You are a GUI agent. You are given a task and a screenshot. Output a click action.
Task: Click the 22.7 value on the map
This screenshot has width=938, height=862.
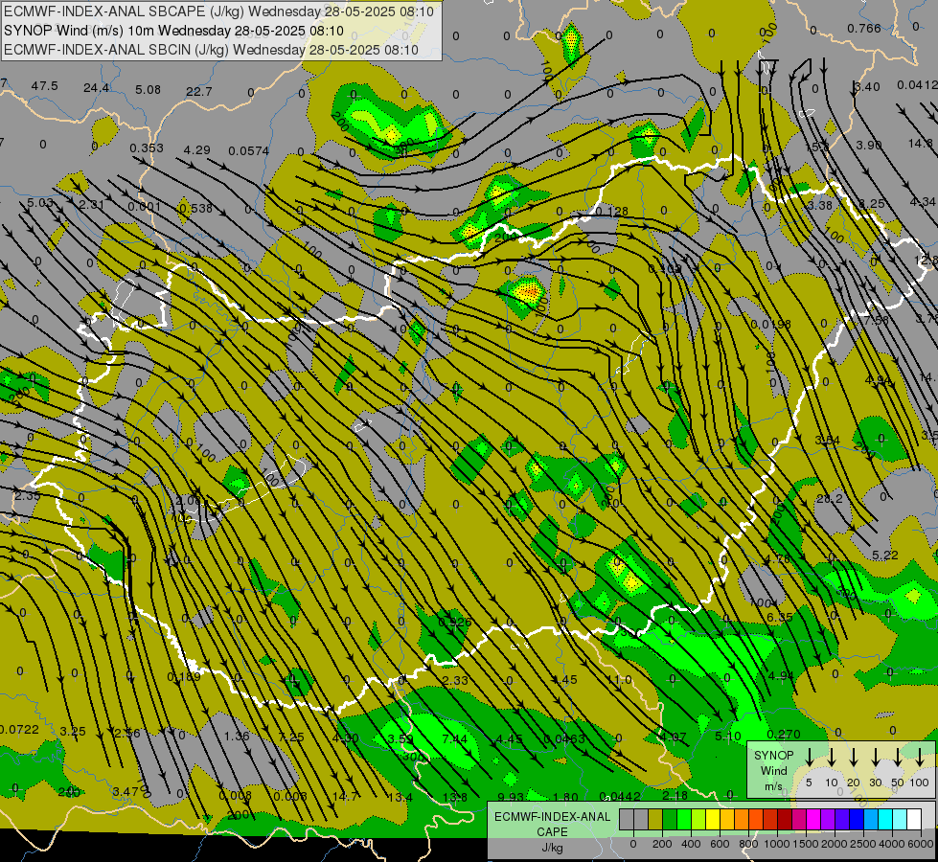point(199,92)
